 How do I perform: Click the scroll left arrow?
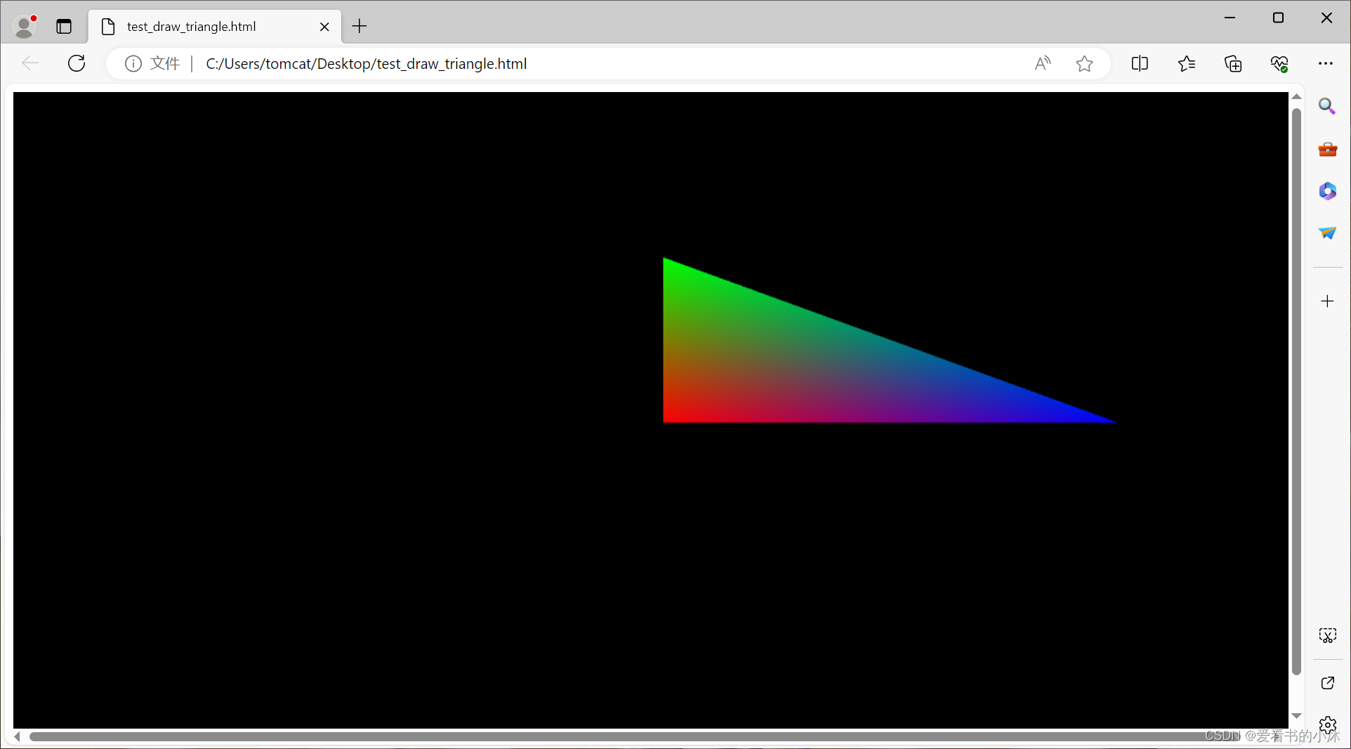pyautogui.click(x=17, y=736)
